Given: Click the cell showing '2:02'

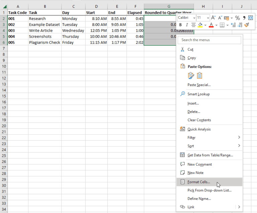Looking at the screenshot, I should pyautogui.click(x=135, y=42).
